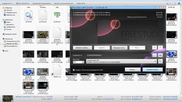Click the Сохранять в path field
This screenshot has height=102, width=182.
pyautogui.click(x=118, y=55)
